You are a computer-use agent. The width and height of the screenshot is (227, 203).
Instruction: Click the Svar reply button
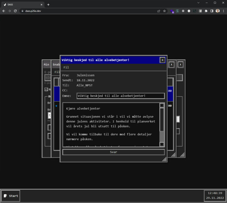click(x=113, y=152)
